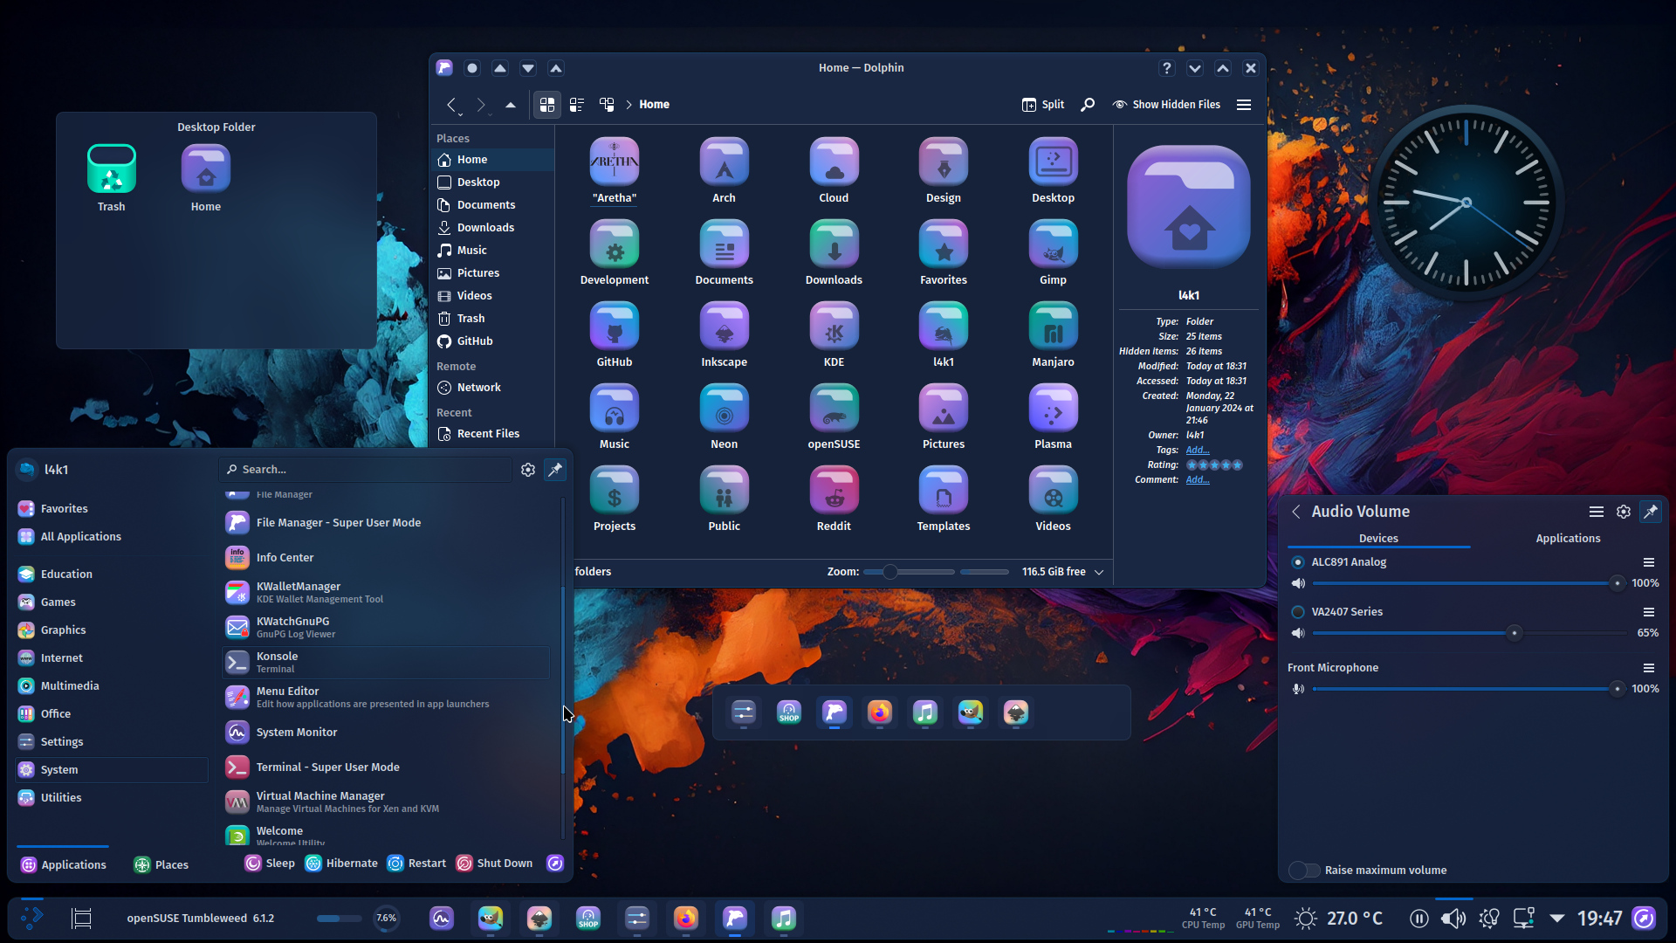
Task: Open the KDE folder icon
Action: (834, 327)
